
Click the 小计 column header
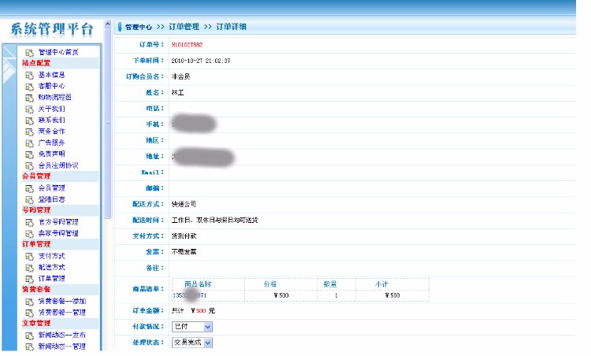(x=381, y=284)
